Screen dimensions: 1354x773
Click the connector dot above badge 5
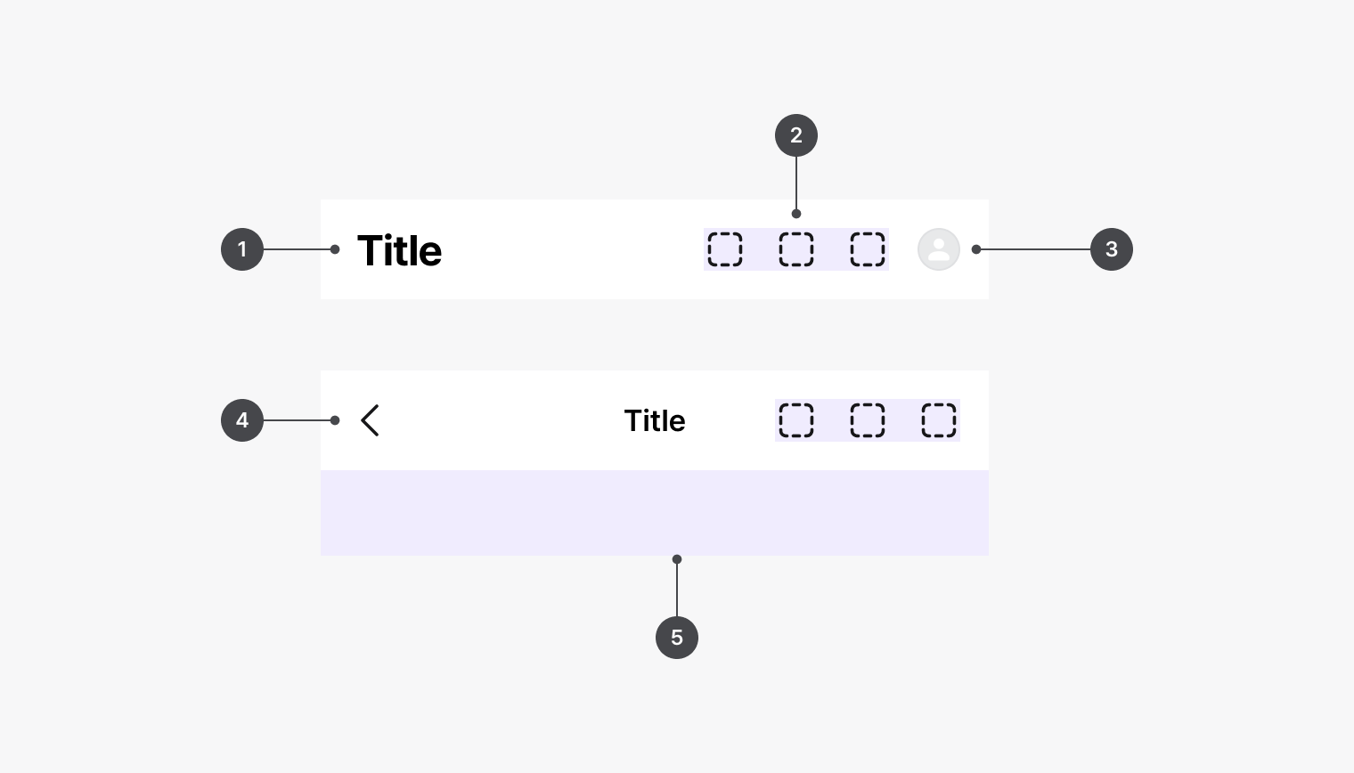tap(677, 559)
